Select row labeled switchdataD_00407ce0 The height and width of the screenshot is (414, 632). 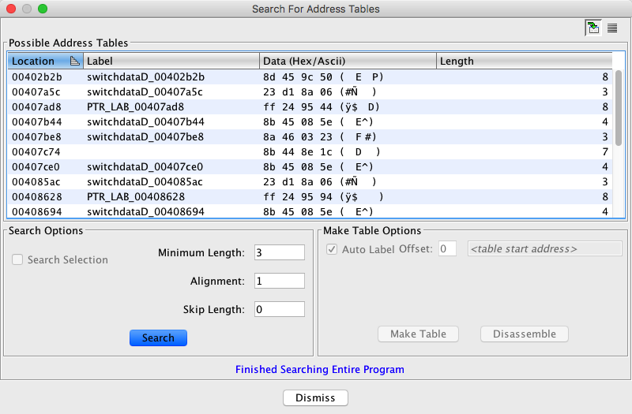tap(145, 167)
